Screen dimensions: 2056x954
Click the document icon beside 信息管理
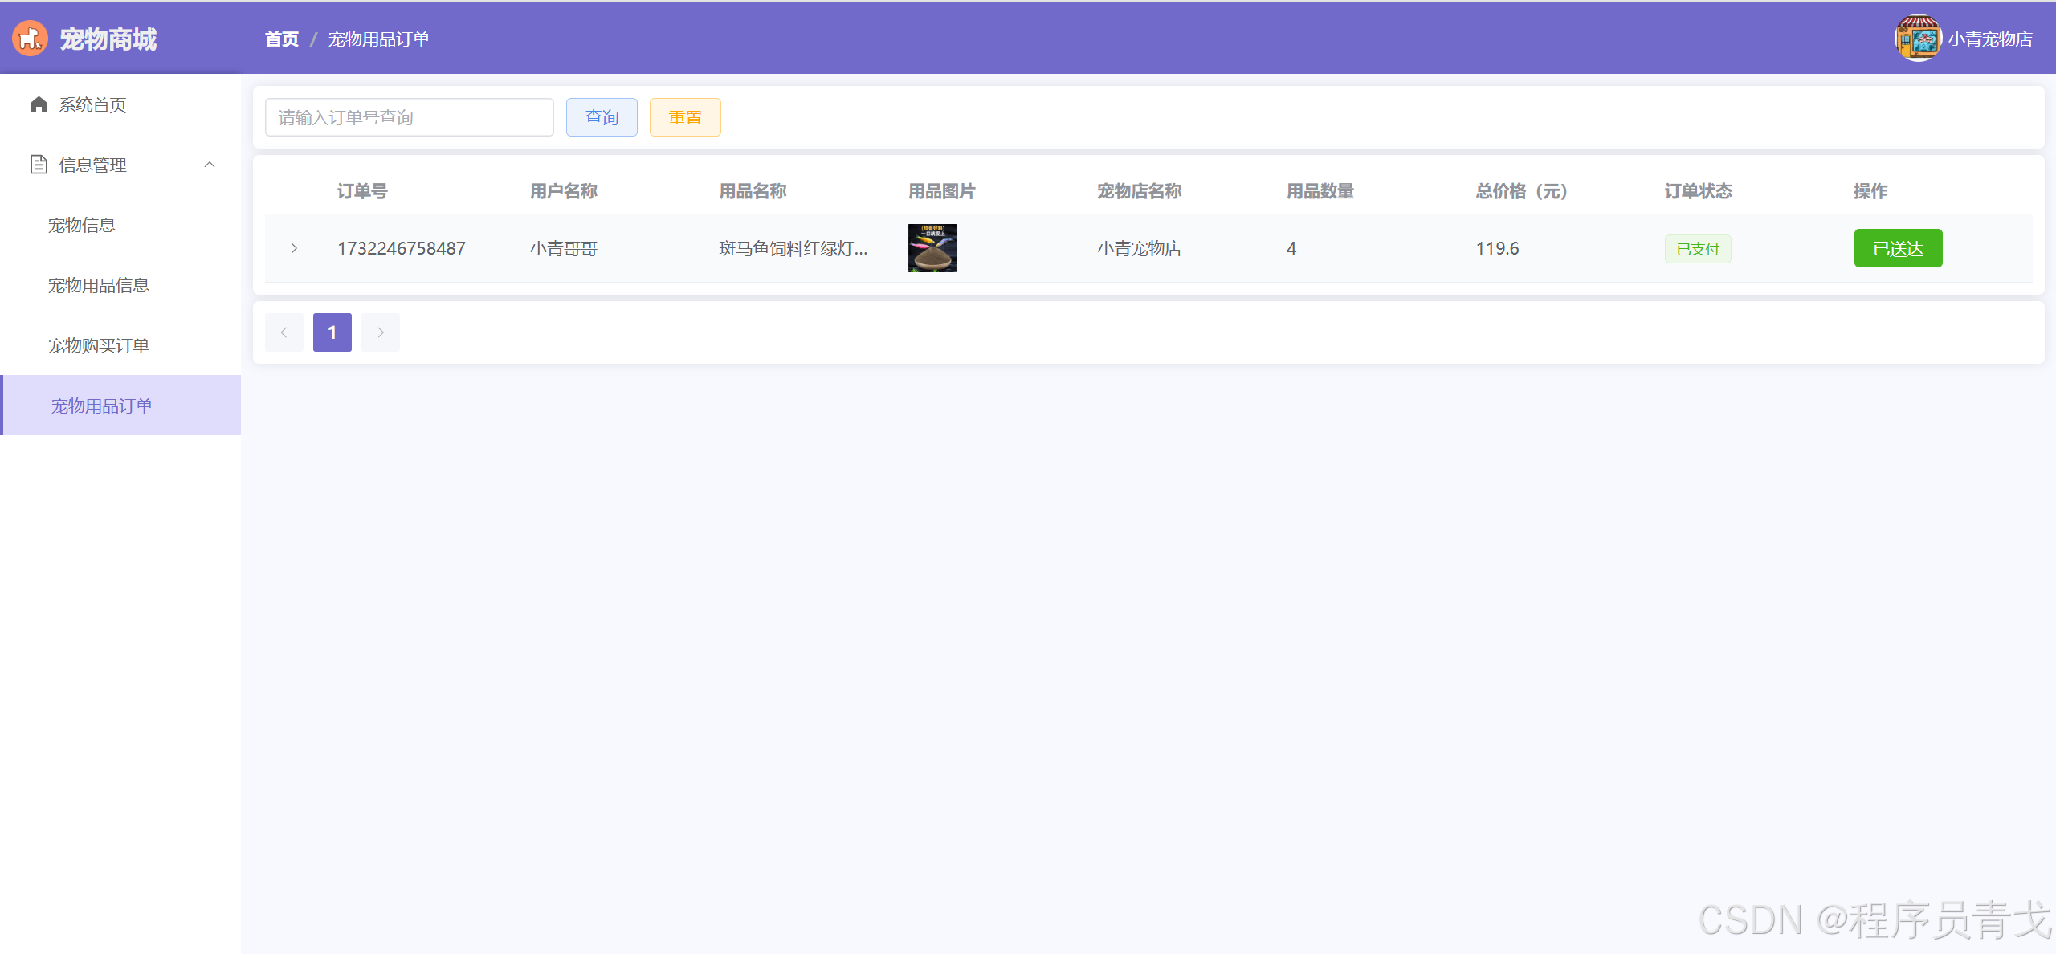39,165
